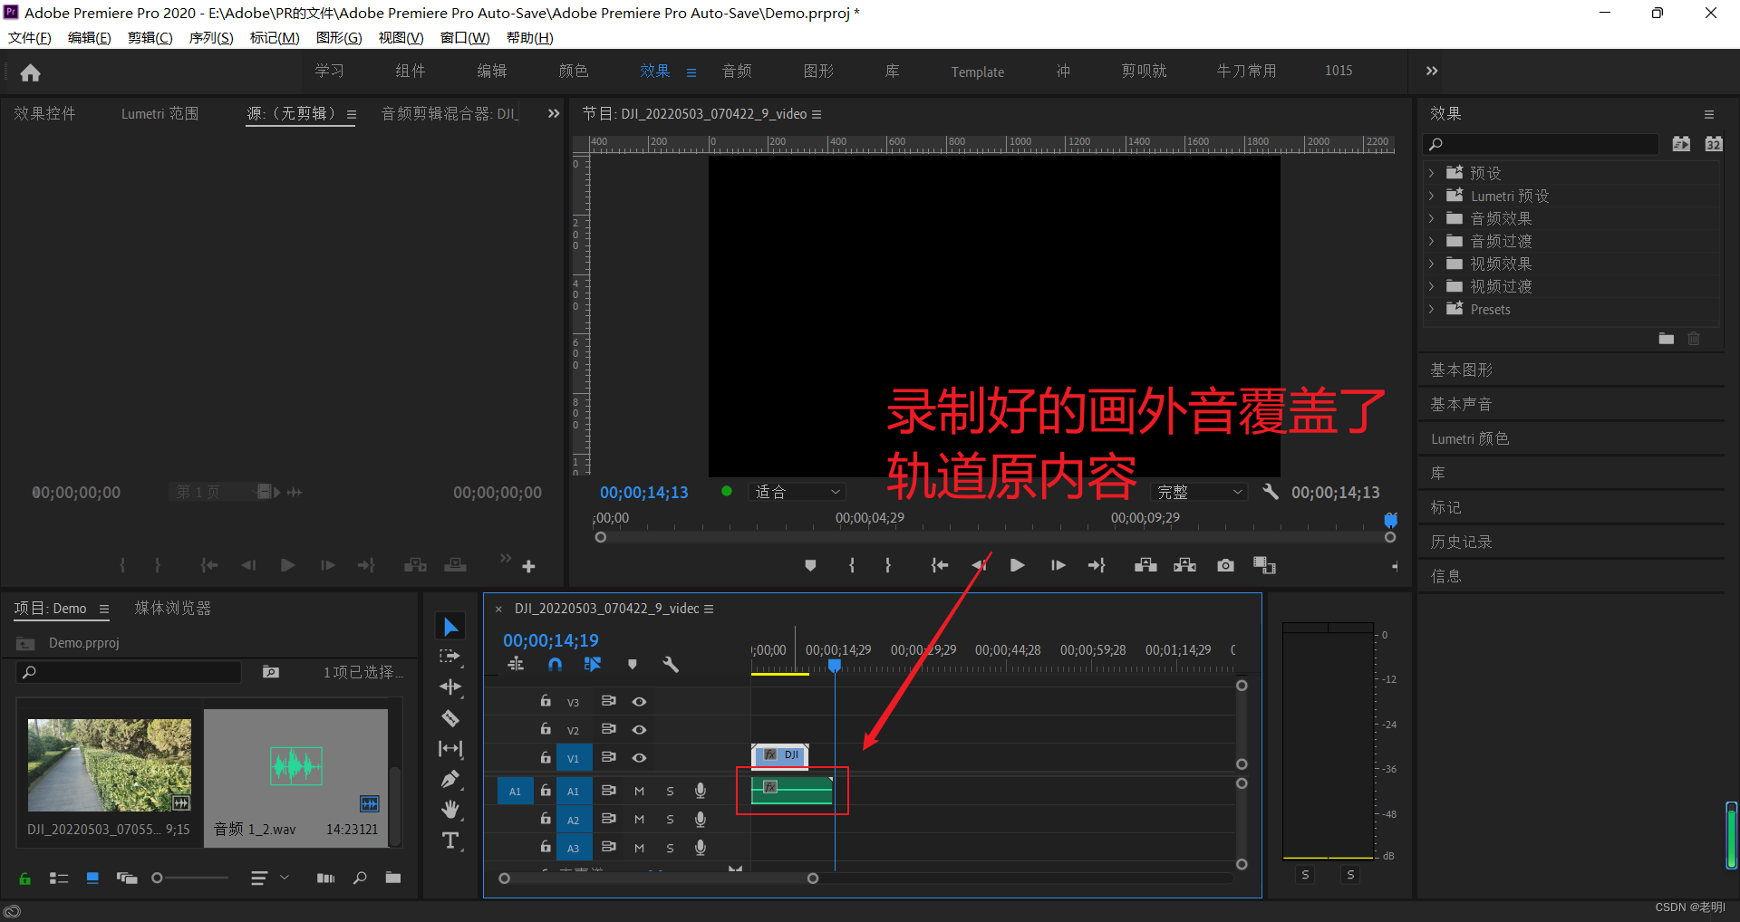Switch project panel to list view

[59, 878]
